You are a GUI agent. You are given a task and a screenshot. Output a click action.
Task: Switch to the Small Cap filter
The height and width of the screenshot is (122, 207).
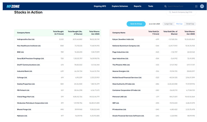pos(190,24)
